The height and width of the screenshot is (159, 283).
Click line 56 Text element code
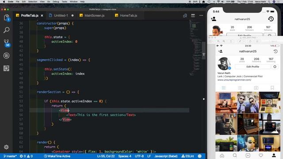[x=101, y=115]
